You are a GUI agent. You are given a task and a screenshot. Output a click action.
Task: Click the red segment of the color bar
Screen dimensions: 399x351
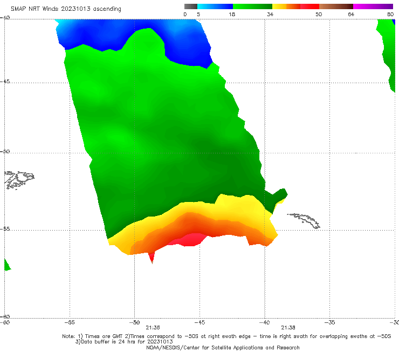tap(309, 6)
